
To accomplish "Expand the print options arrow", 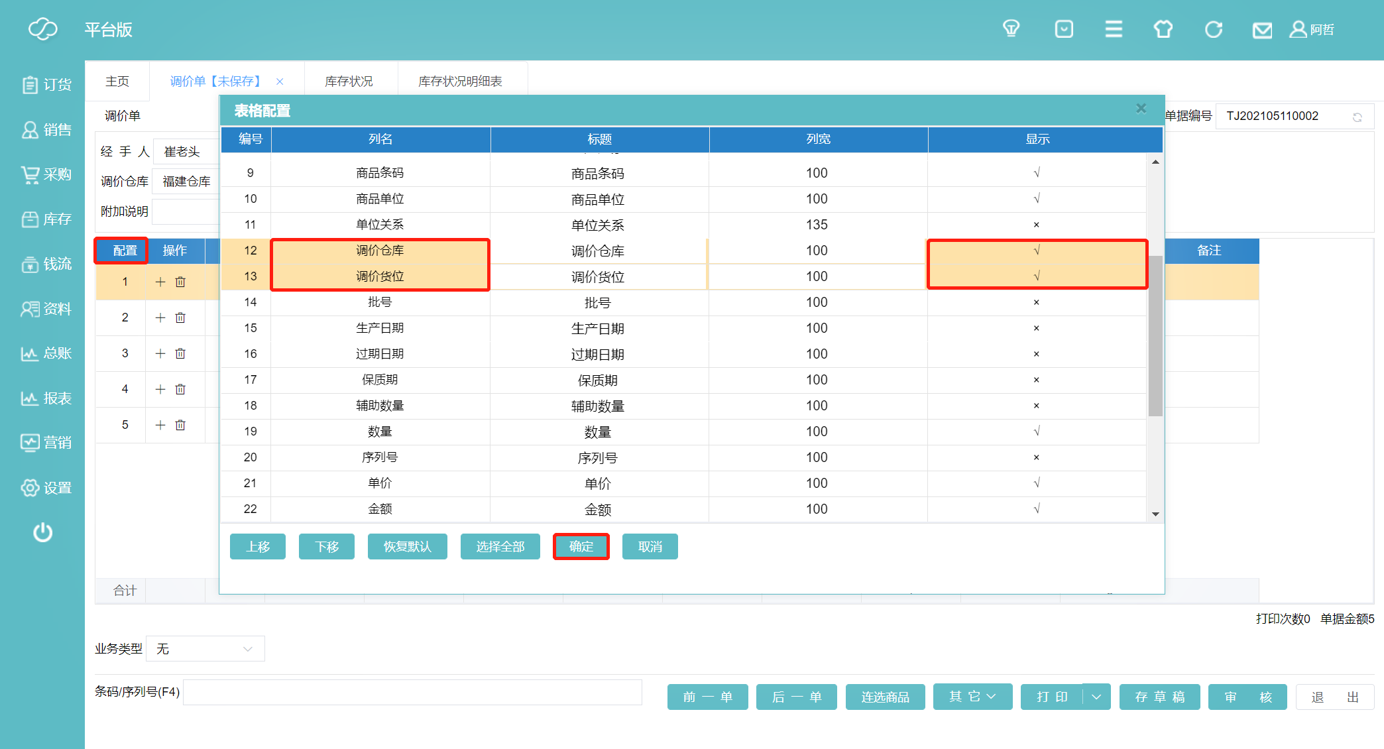I will tap(1096, 697).
